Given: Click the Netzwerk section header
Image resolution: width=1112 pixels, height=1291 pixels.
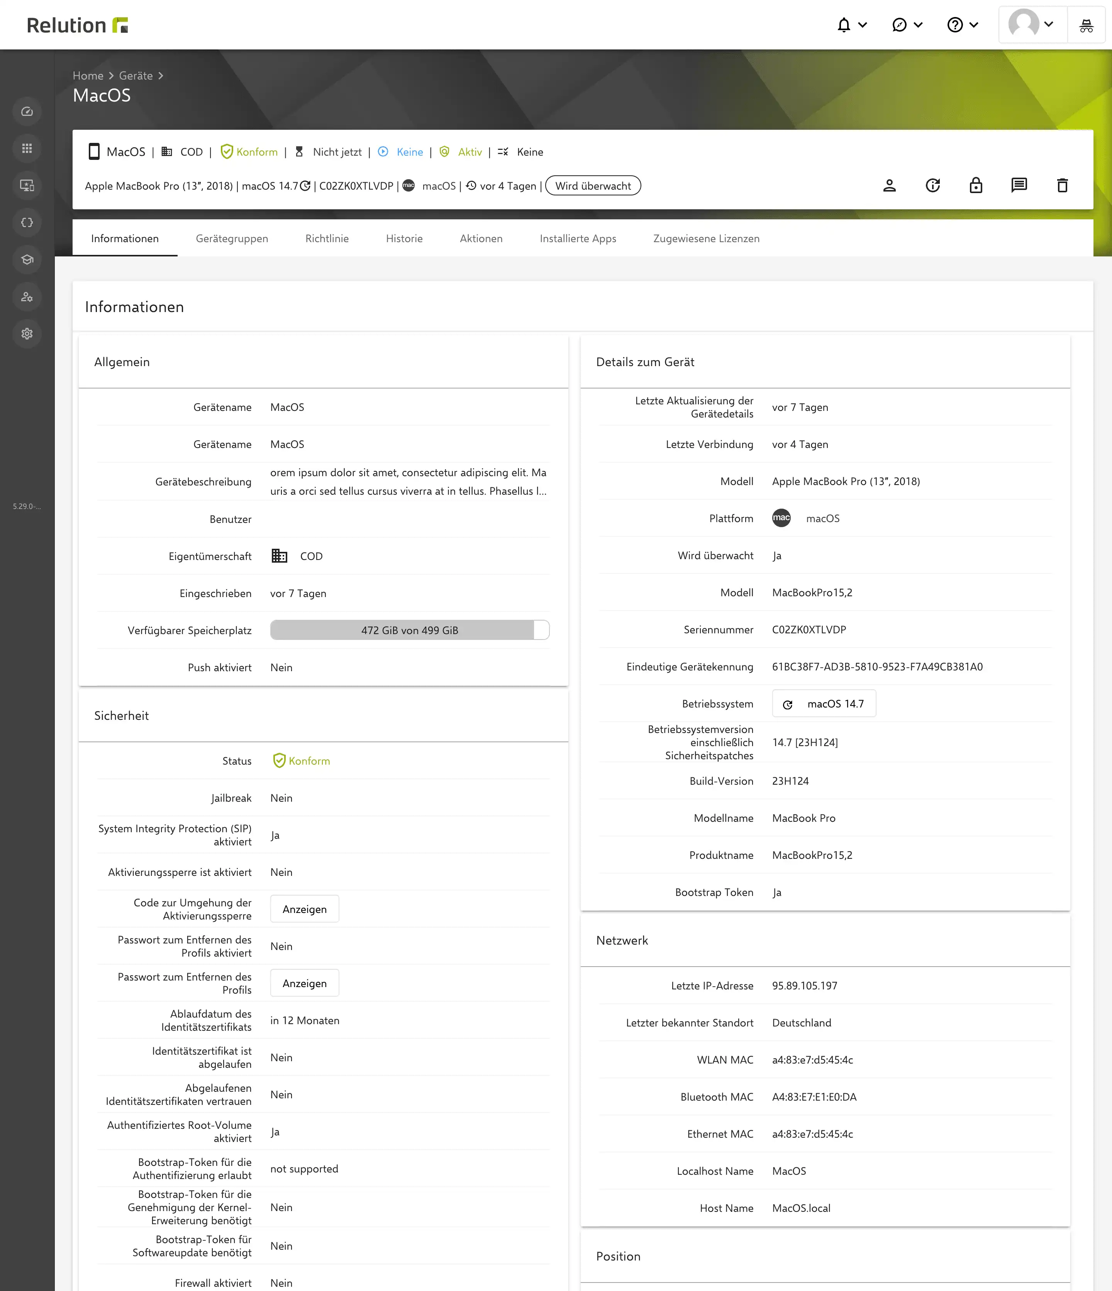Looking at the screenshot, I should click(622, 940).
